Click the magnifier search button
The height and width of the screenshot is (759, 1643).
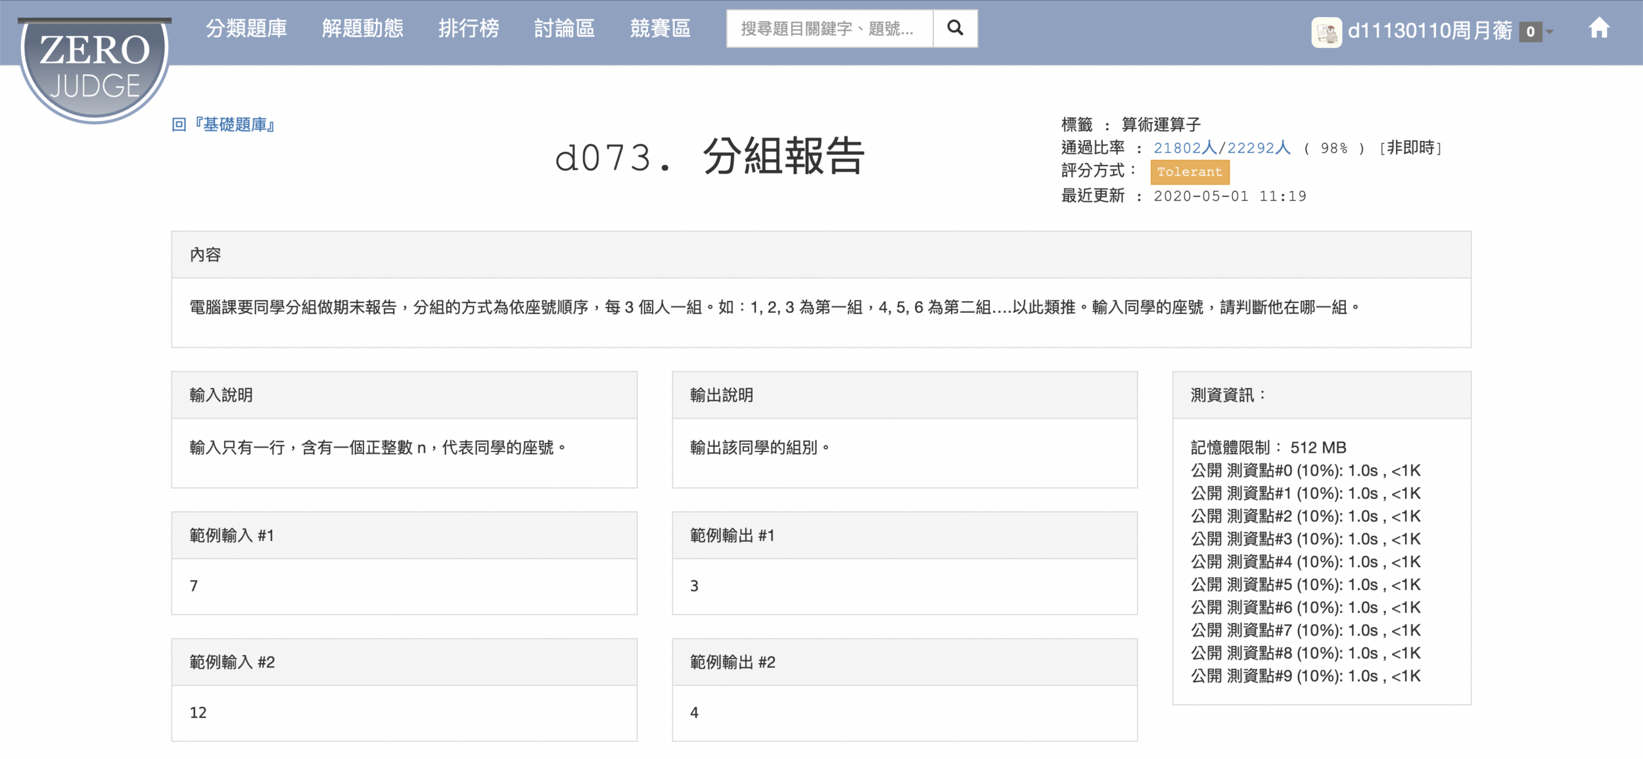coord(955,28)
